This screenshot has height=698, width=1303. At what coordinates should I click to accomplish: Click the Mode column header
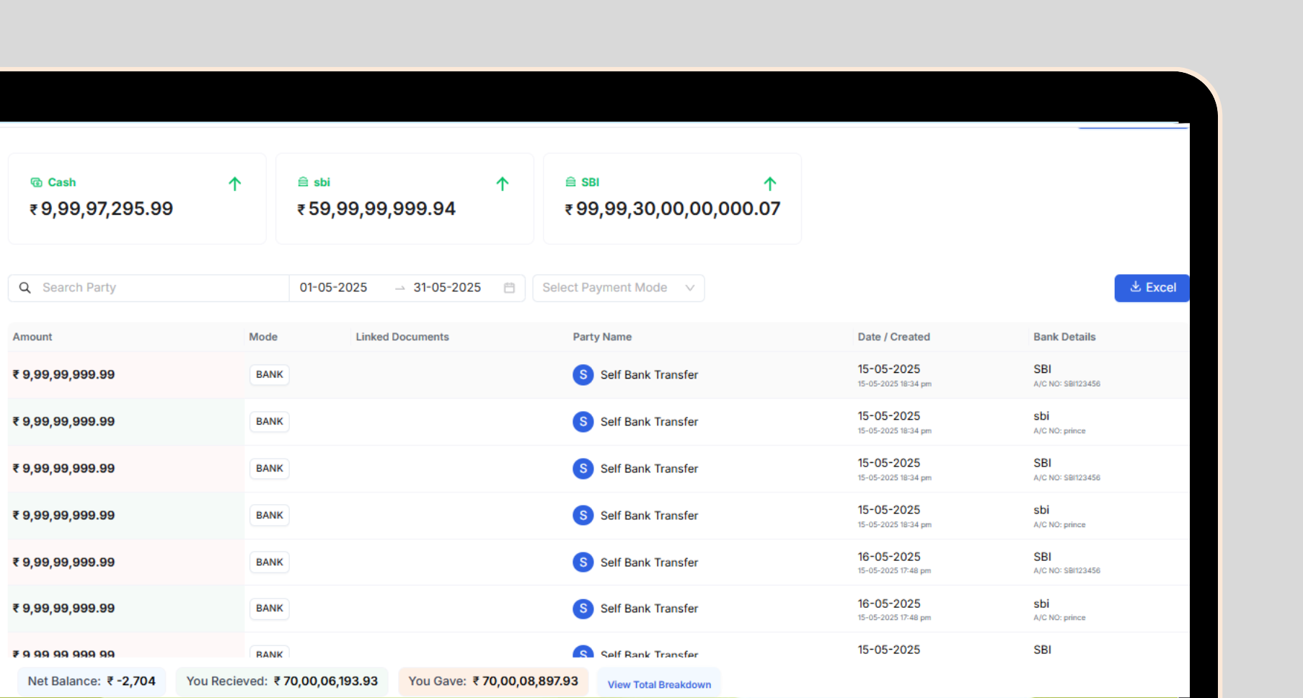click(263, 337)
